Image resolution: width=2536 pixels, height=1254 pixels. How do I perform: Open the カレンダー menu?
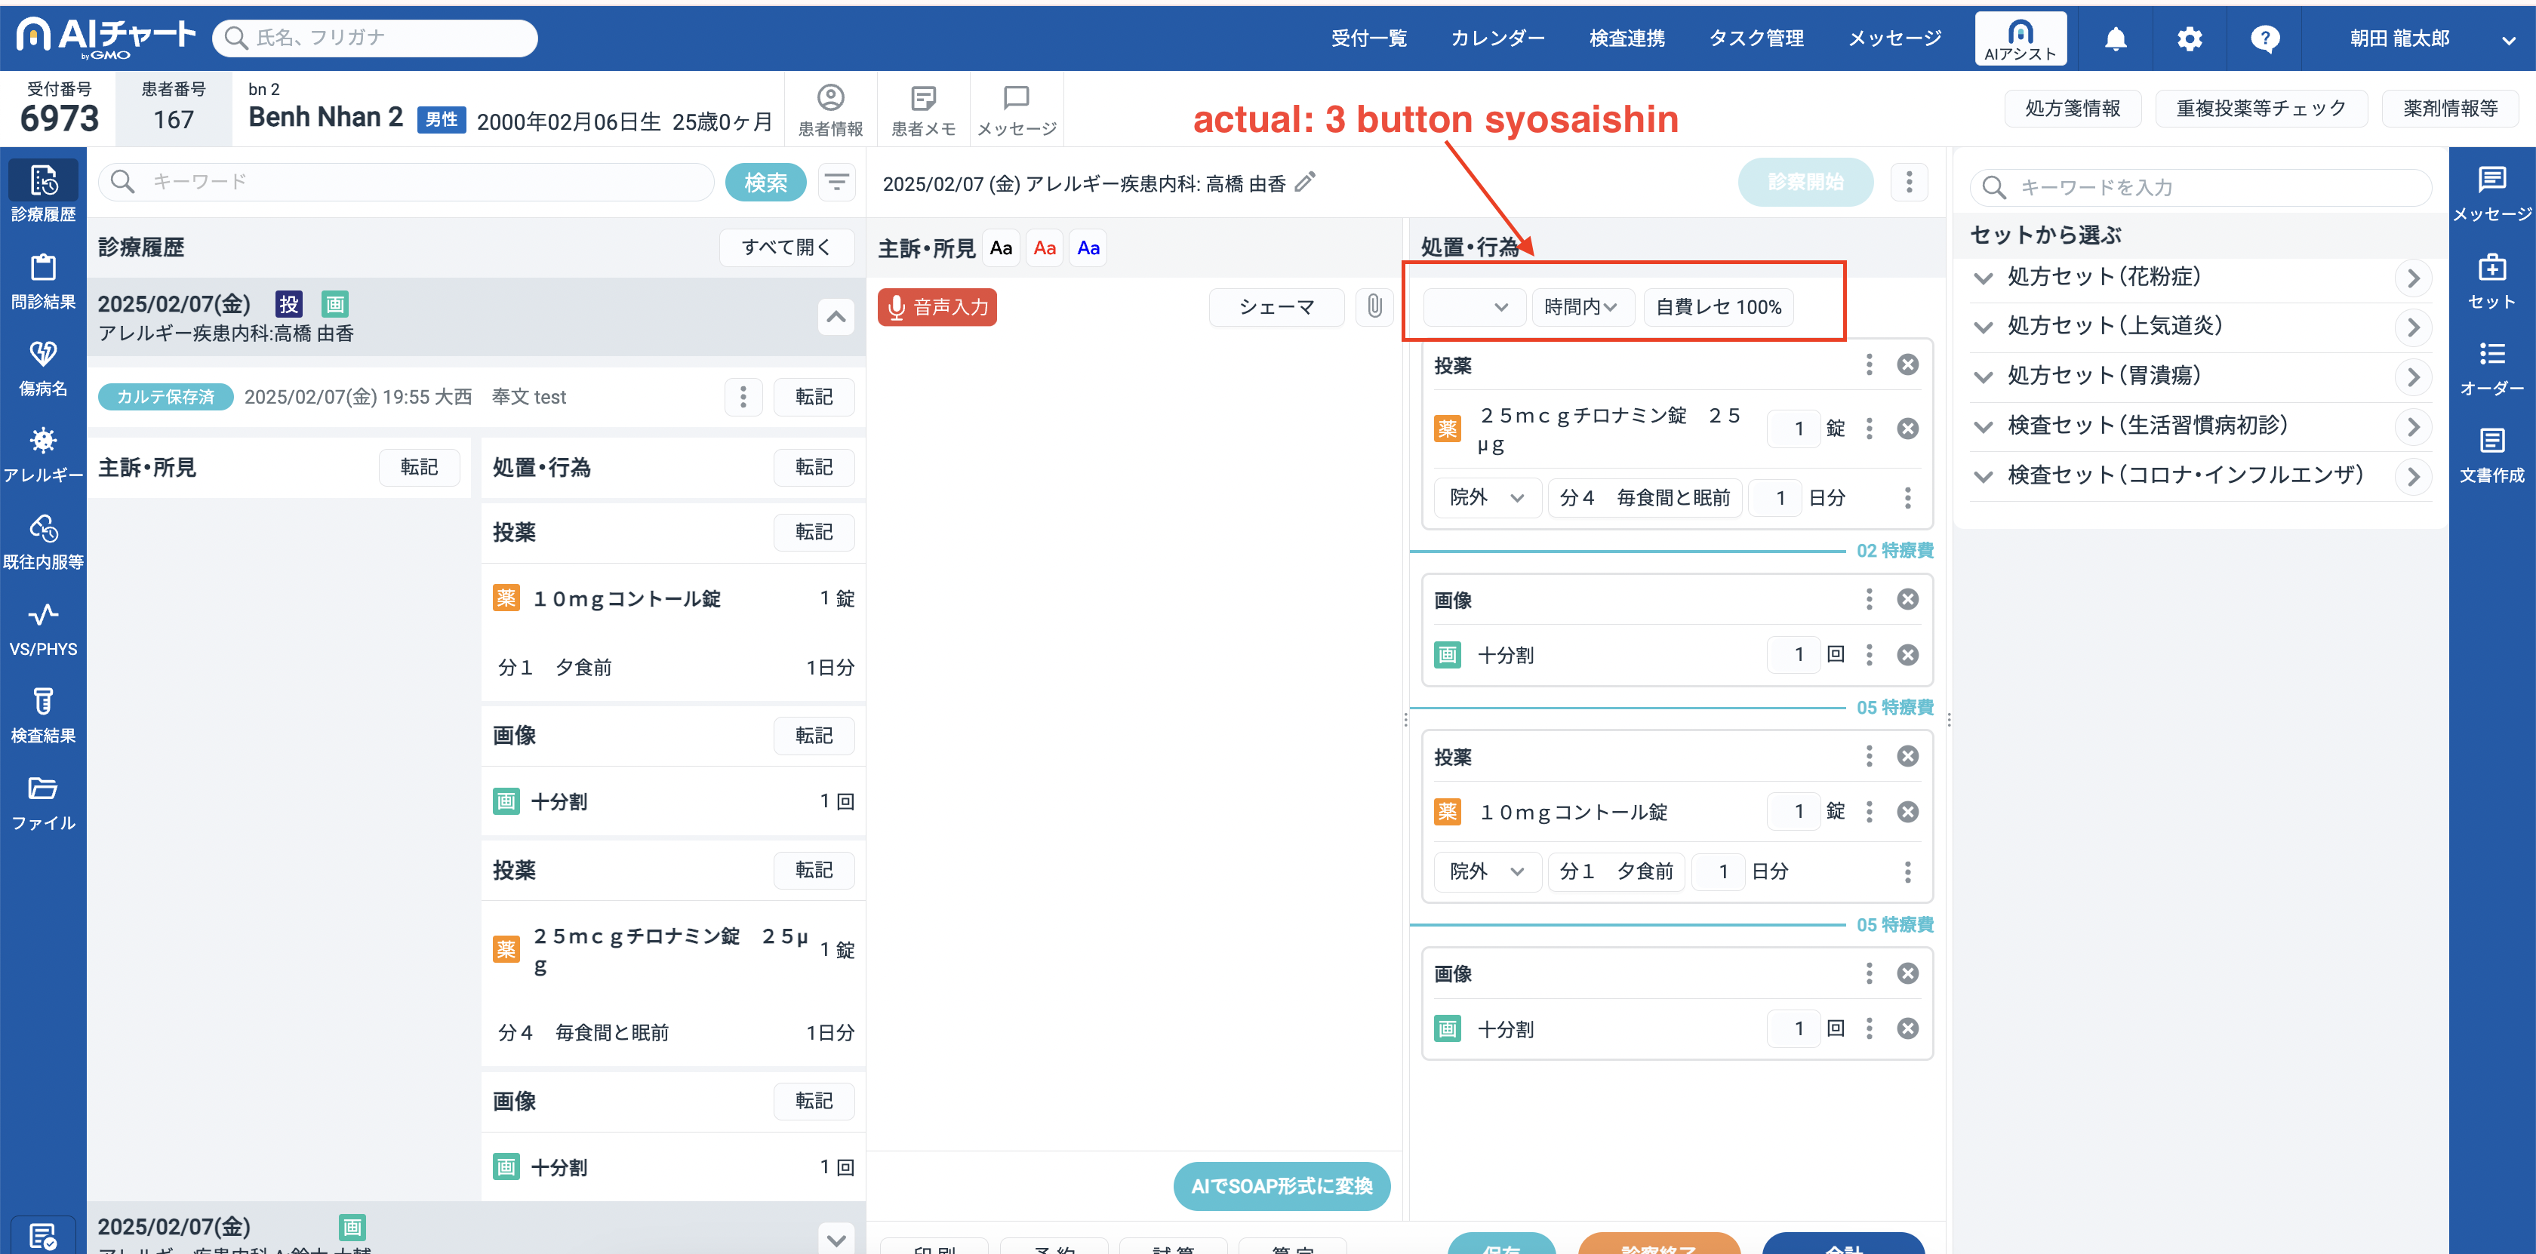click(x=1497, y=38)
